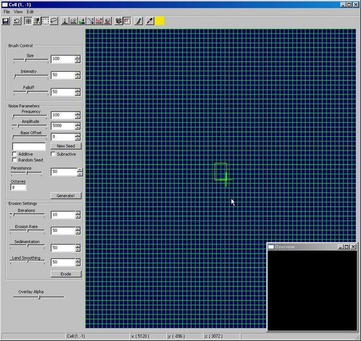Toggle the overview window toolbar icon

point(127,21)
